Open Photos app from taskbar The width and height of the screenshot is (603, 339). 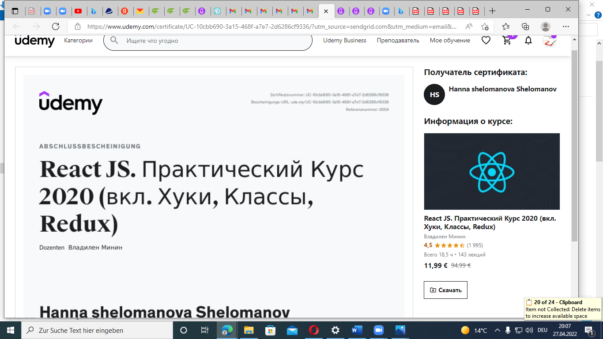click(400, 330)
